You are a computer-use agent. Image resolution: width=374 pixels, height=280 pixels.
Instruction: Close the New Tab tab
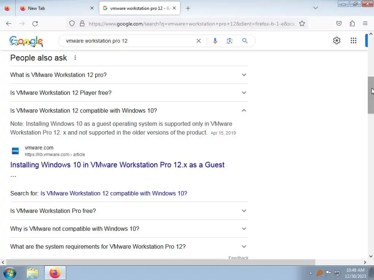pos(92,8)
